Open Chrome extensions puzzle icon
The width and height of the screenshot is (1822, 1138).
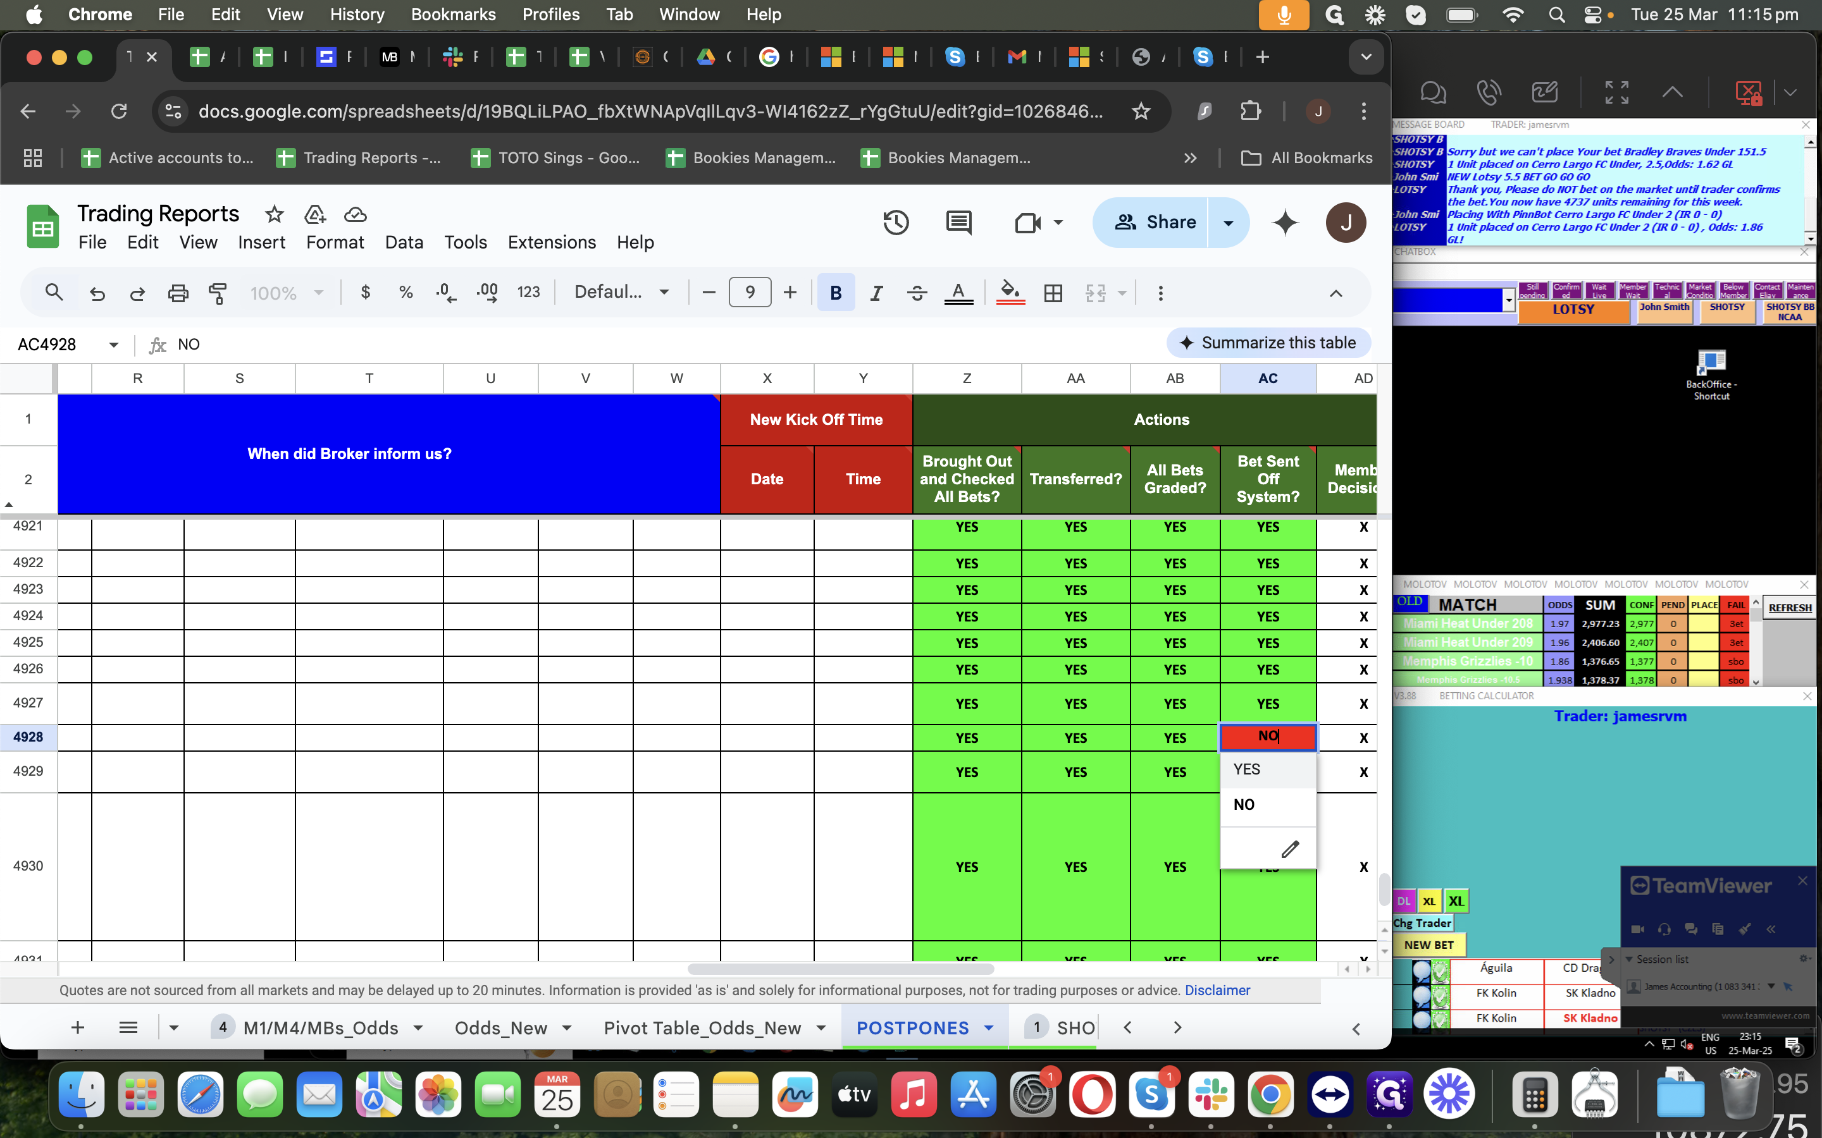(1251, 112)
